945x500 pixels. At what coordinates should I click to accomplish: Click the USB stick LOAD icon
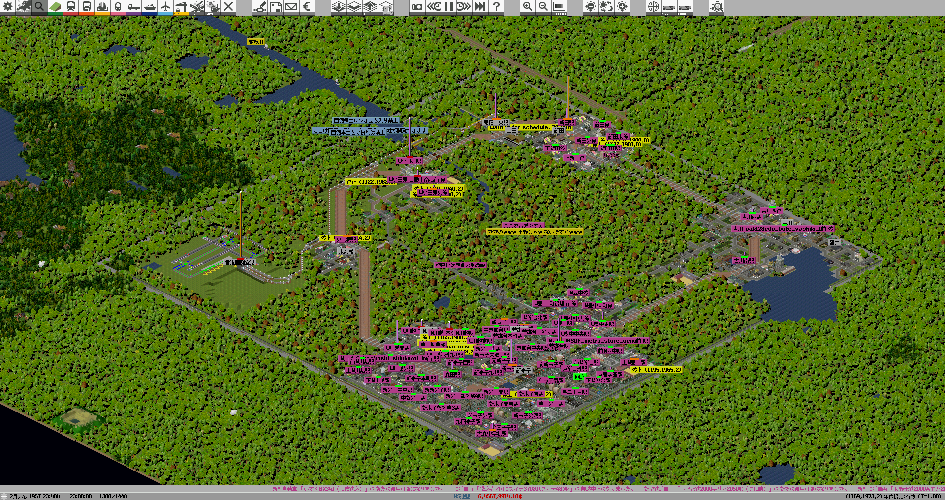pos(685,7)
